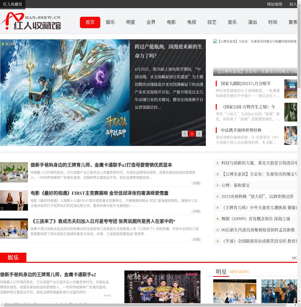Click arrow icon beside 《王牌育儿师》中外夫妻 headline
The height and width of the screenshot is (307, 301).
point(218,208)
